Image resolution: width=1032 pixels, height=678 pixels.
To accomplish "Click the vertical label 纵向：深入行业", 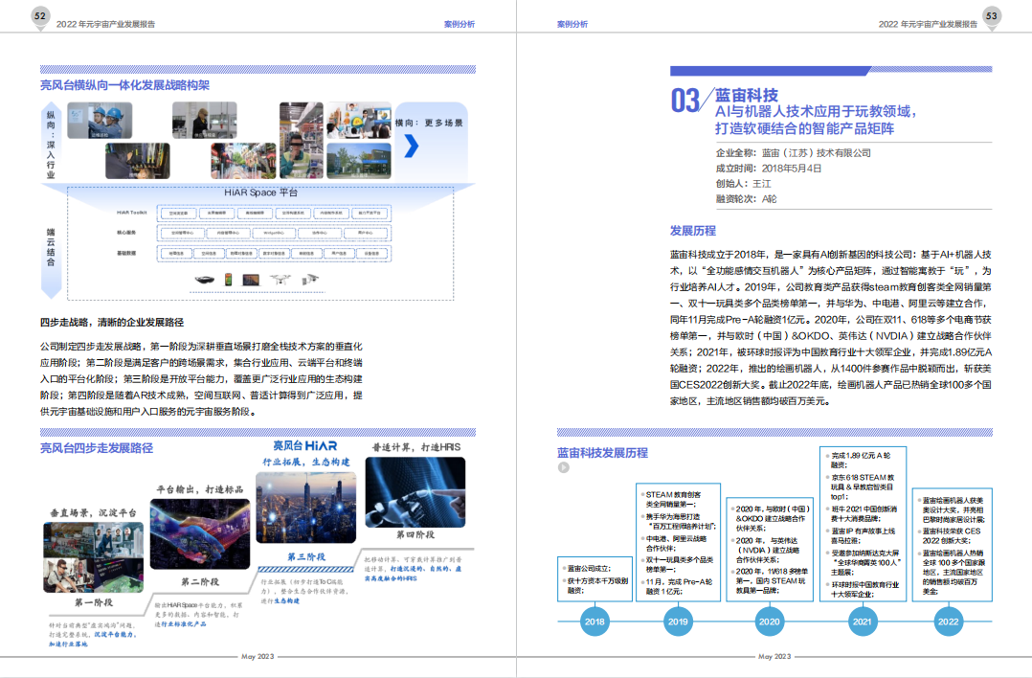I will (51, 145).
